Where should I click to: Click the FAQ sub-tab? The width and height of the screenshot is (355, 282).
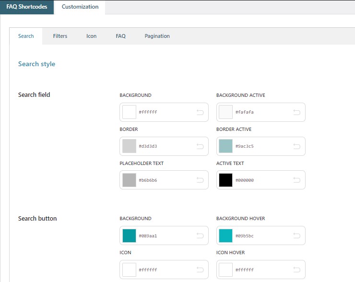120,36
